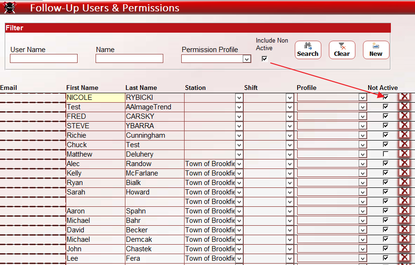Click the Name filter text box
The height and width of the screenshot is (265, 415).
[129, 59]
